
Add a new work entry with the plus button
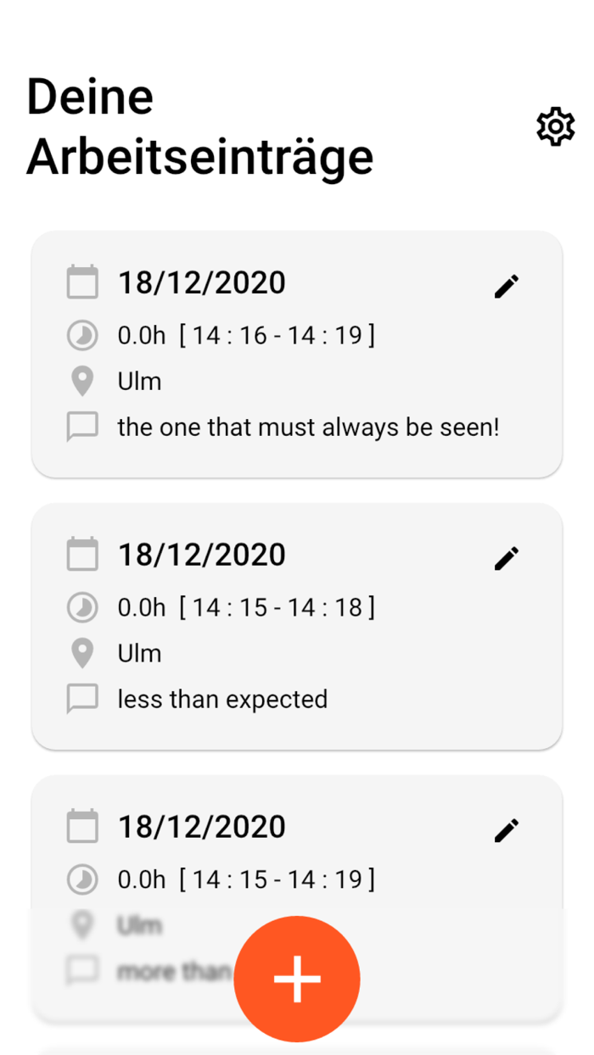(x=297, y=979)
